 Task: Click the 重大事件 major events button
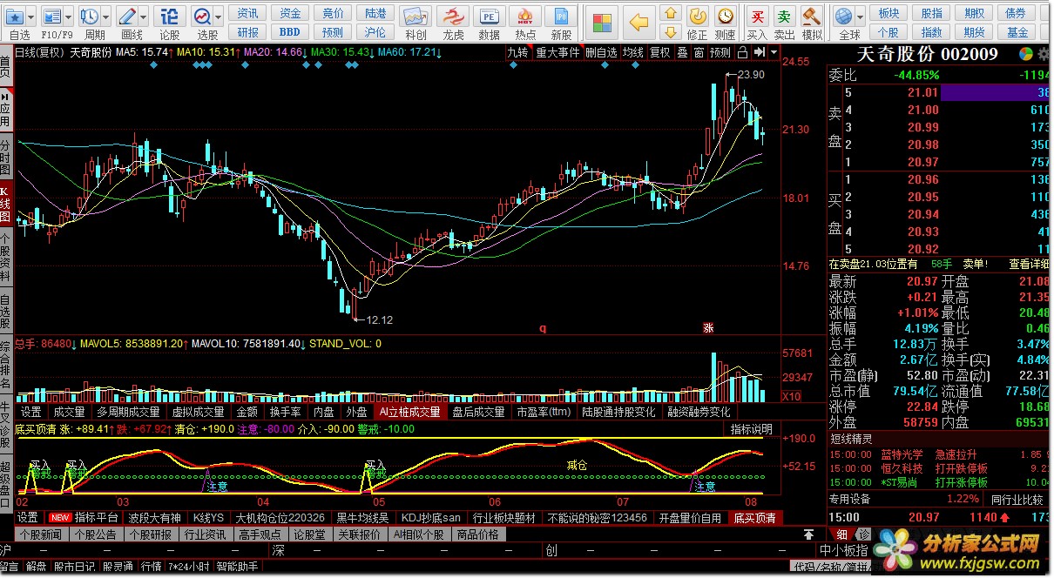(x=557, y=53)
